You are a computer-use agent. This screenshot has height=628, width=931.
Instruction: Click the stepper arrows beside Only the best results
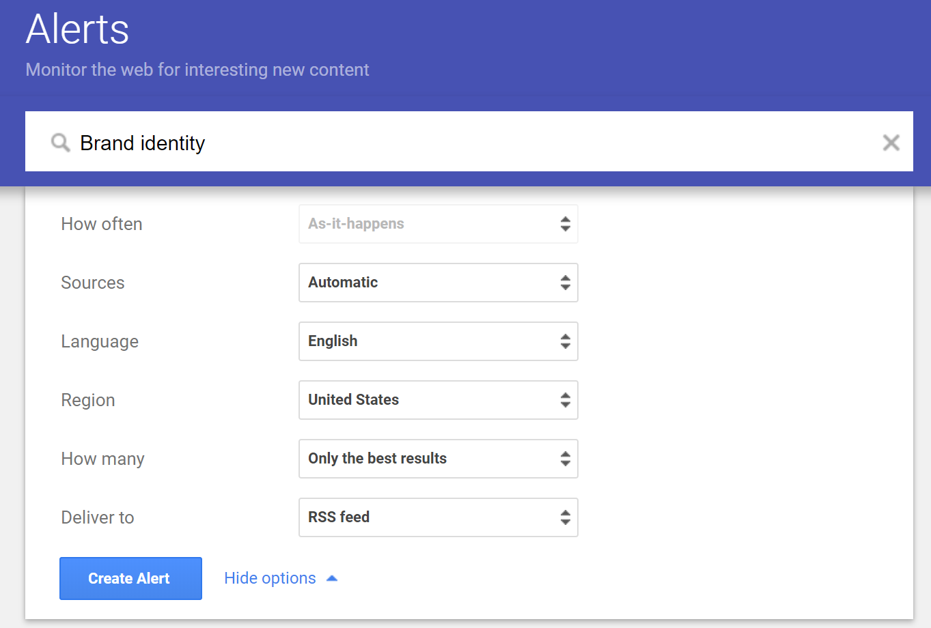[x=566, y=458]
